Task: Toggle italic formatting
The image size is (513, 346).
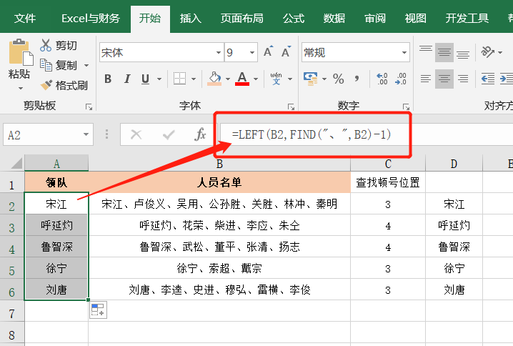Action: coord(127,79)
